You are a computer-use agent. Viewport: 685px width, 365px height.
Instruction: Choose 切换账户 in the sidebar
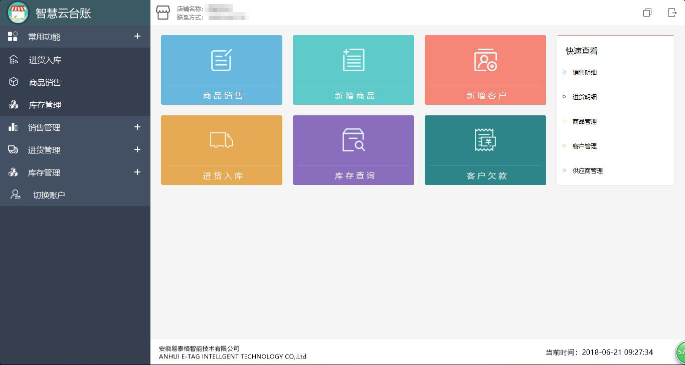tap(49, 196)
